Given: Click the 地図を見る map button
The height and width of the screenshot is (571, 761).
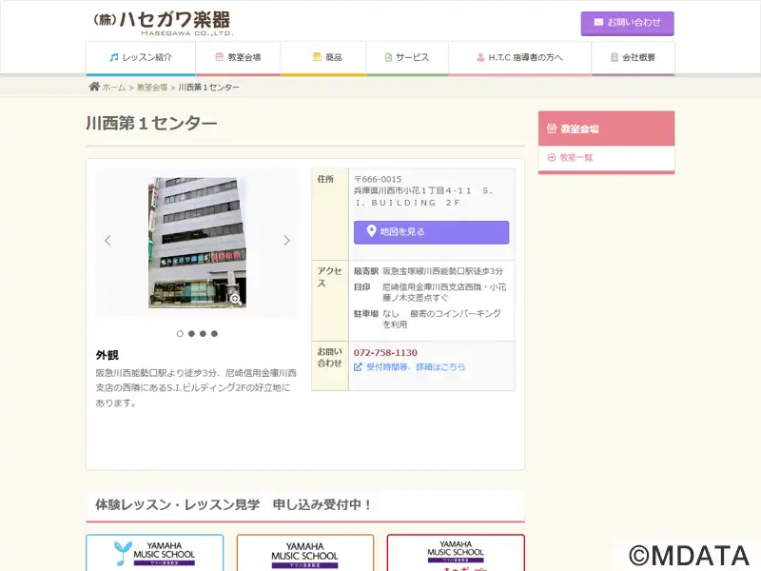Looking at the screenshot, I should (431, 232).
